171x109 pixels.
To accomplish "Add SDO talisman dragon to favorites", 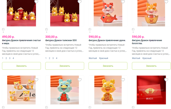I will pyautogui.click(x=80, y=2).
